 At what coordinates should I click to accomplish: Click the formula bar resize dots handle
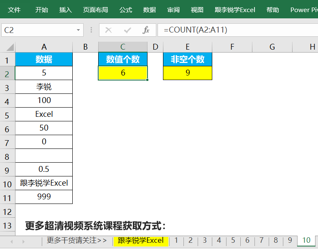pos(92,30)
